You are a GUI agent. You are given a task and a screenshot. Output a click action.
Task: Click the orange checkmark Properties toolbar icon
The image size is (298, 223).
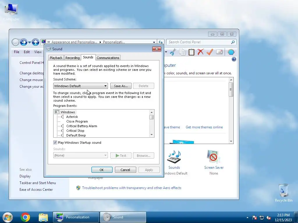(x=210, y=52)
